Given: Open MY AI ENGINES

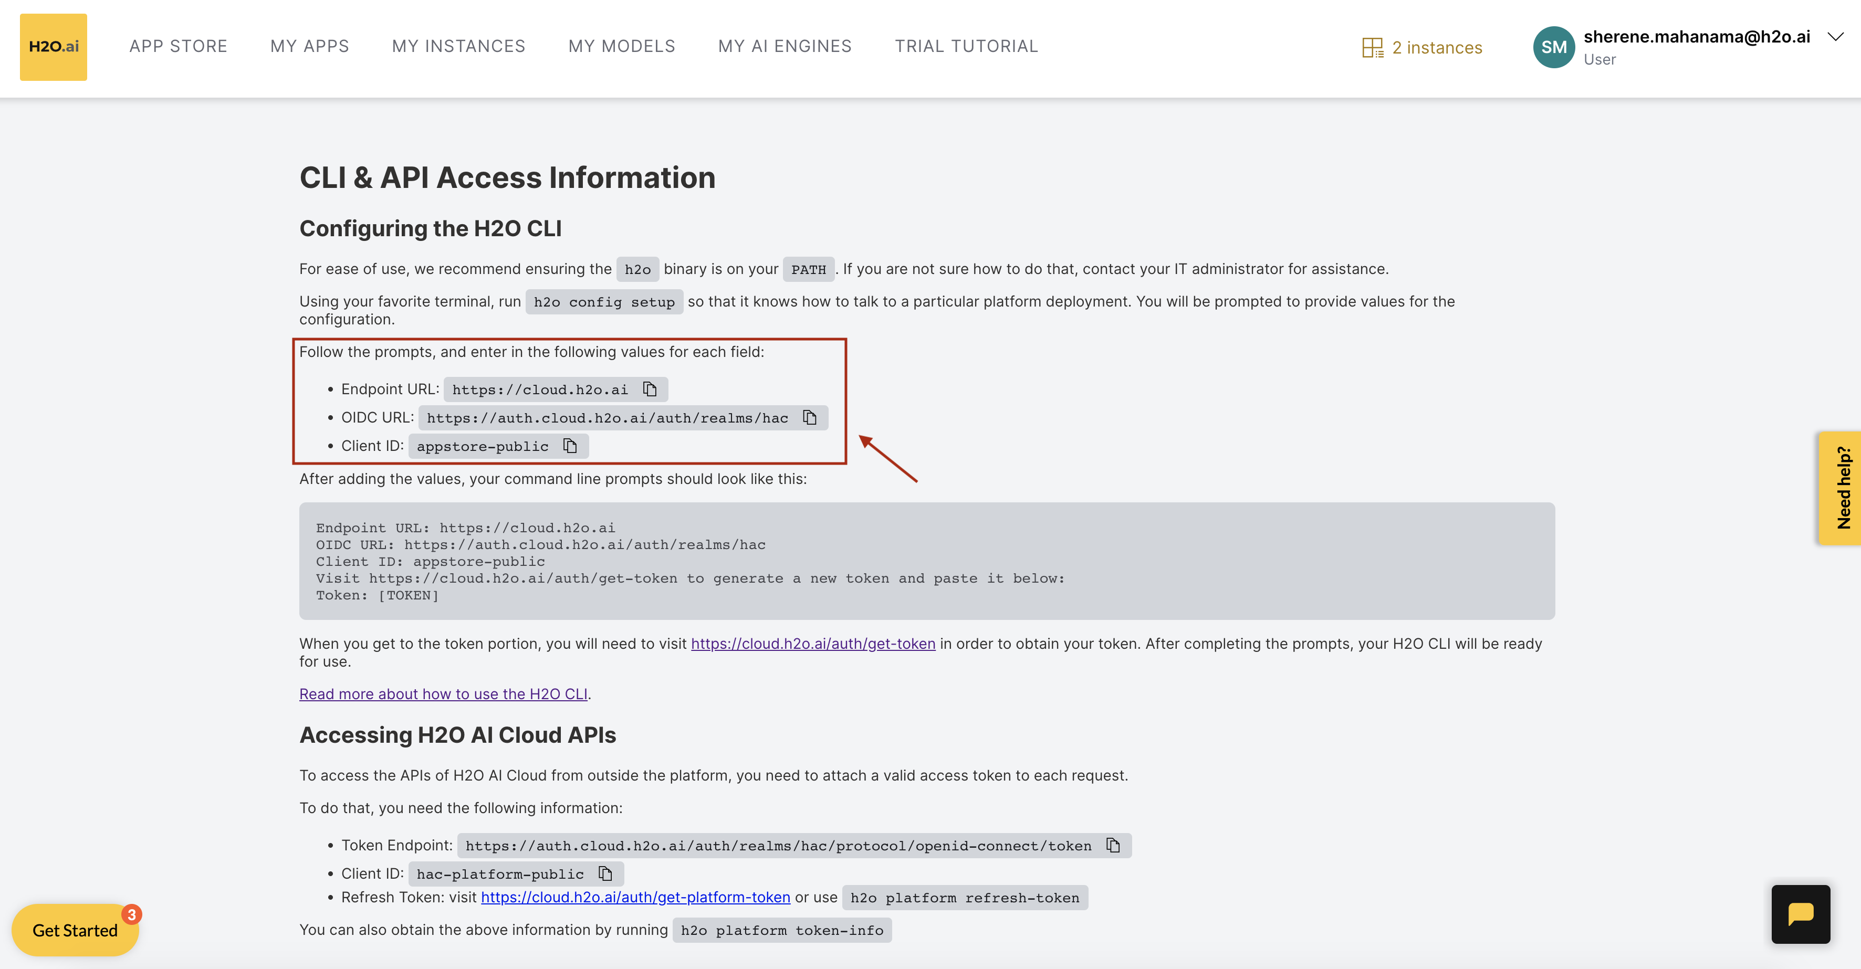Looking at the screenshot, I should [x=785, y=46].
